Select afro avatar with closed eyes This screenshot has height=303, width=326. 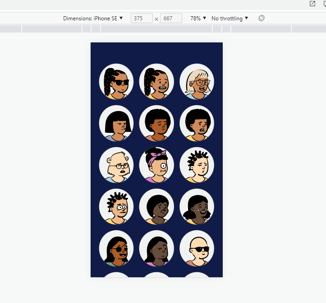(x=156, y=123)
